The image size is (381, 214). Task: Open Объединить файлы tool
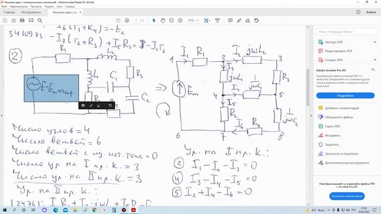[339, 117]
